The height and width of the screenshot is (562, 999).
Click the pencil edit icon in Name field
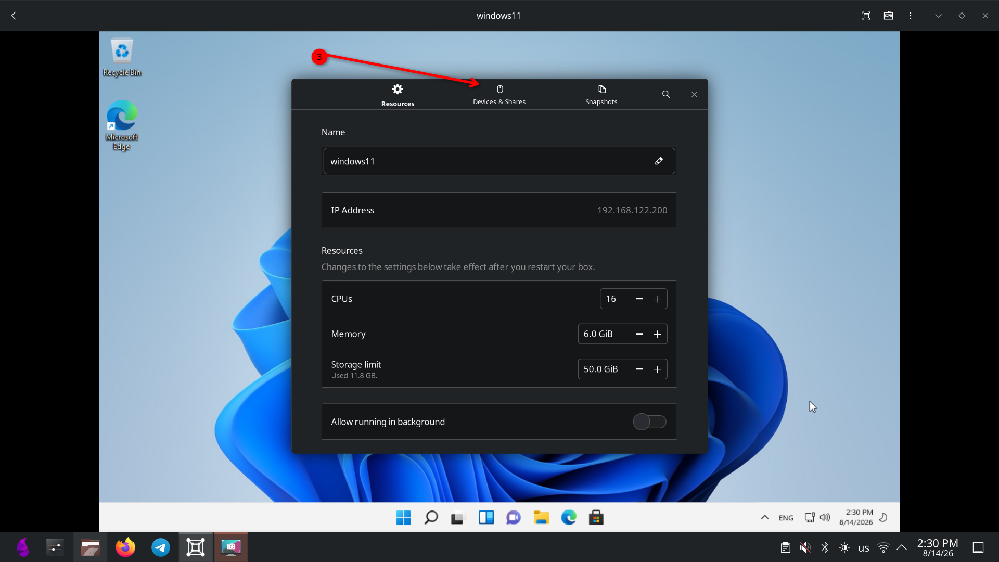click(x=659, y=161)
